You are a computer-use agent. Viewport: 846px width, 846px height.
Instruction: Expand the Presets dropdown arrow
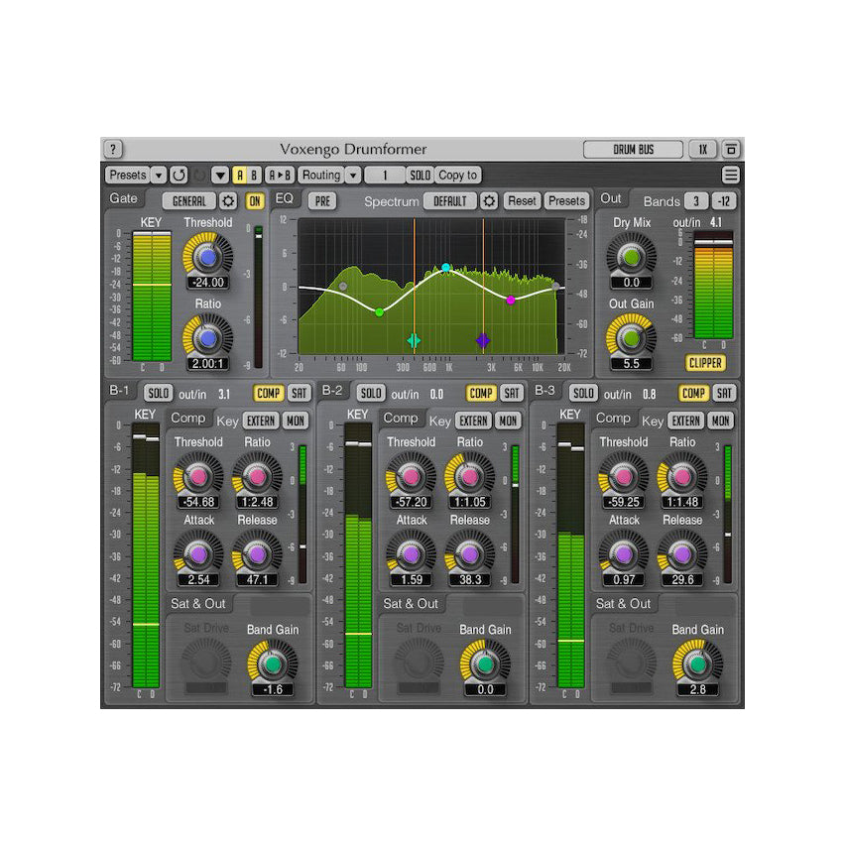click(159, 175)
